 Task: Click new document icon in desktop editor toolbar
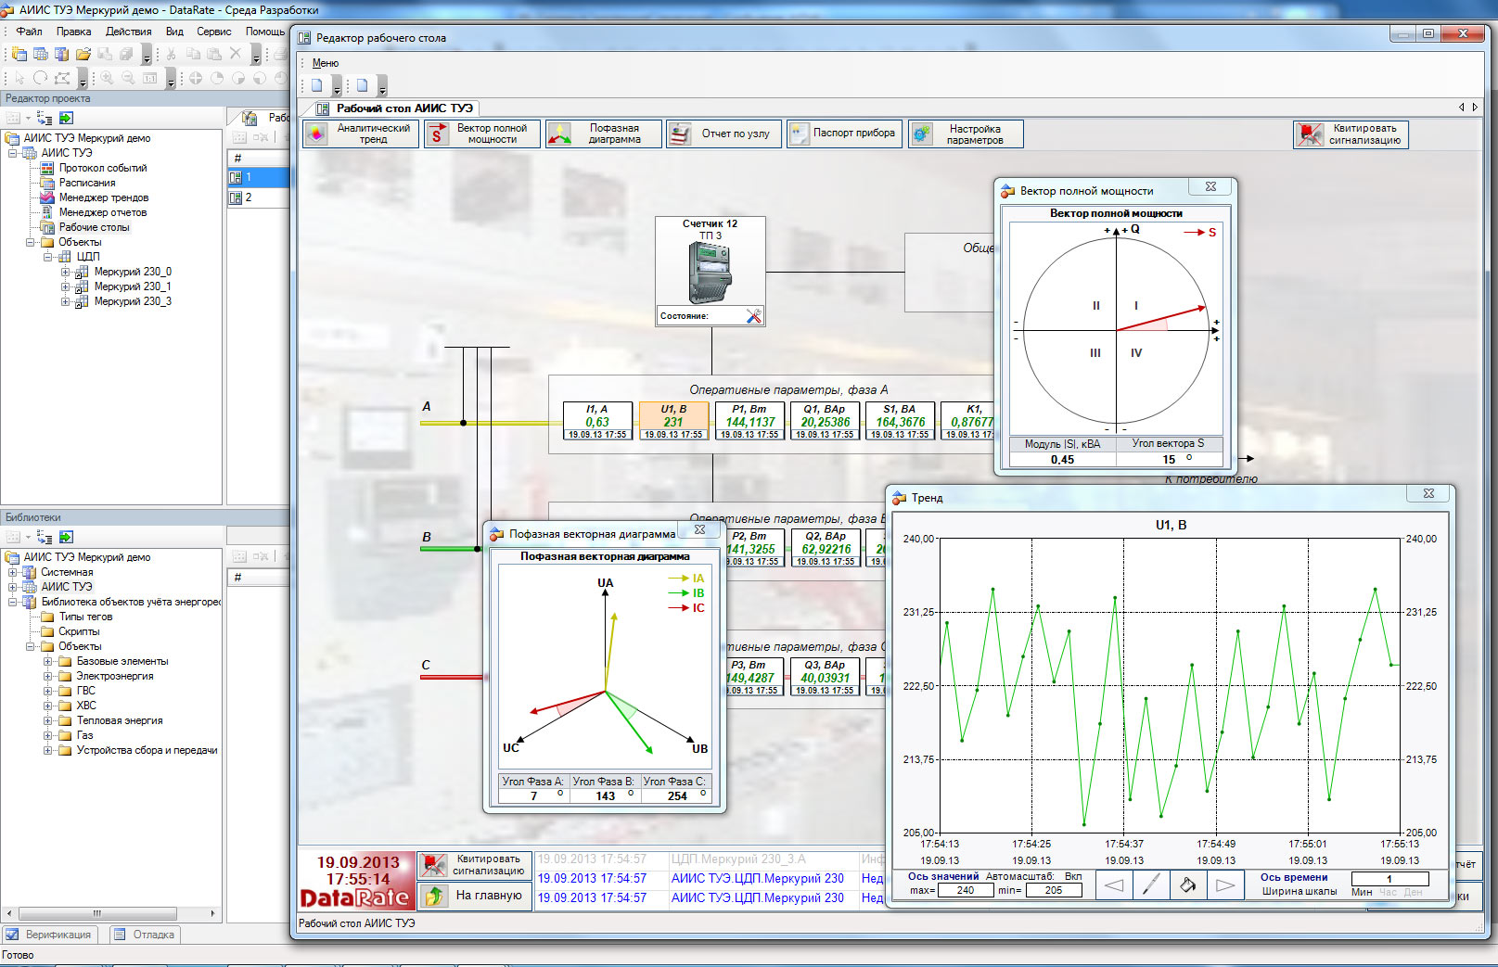click(x=317, y=86)
